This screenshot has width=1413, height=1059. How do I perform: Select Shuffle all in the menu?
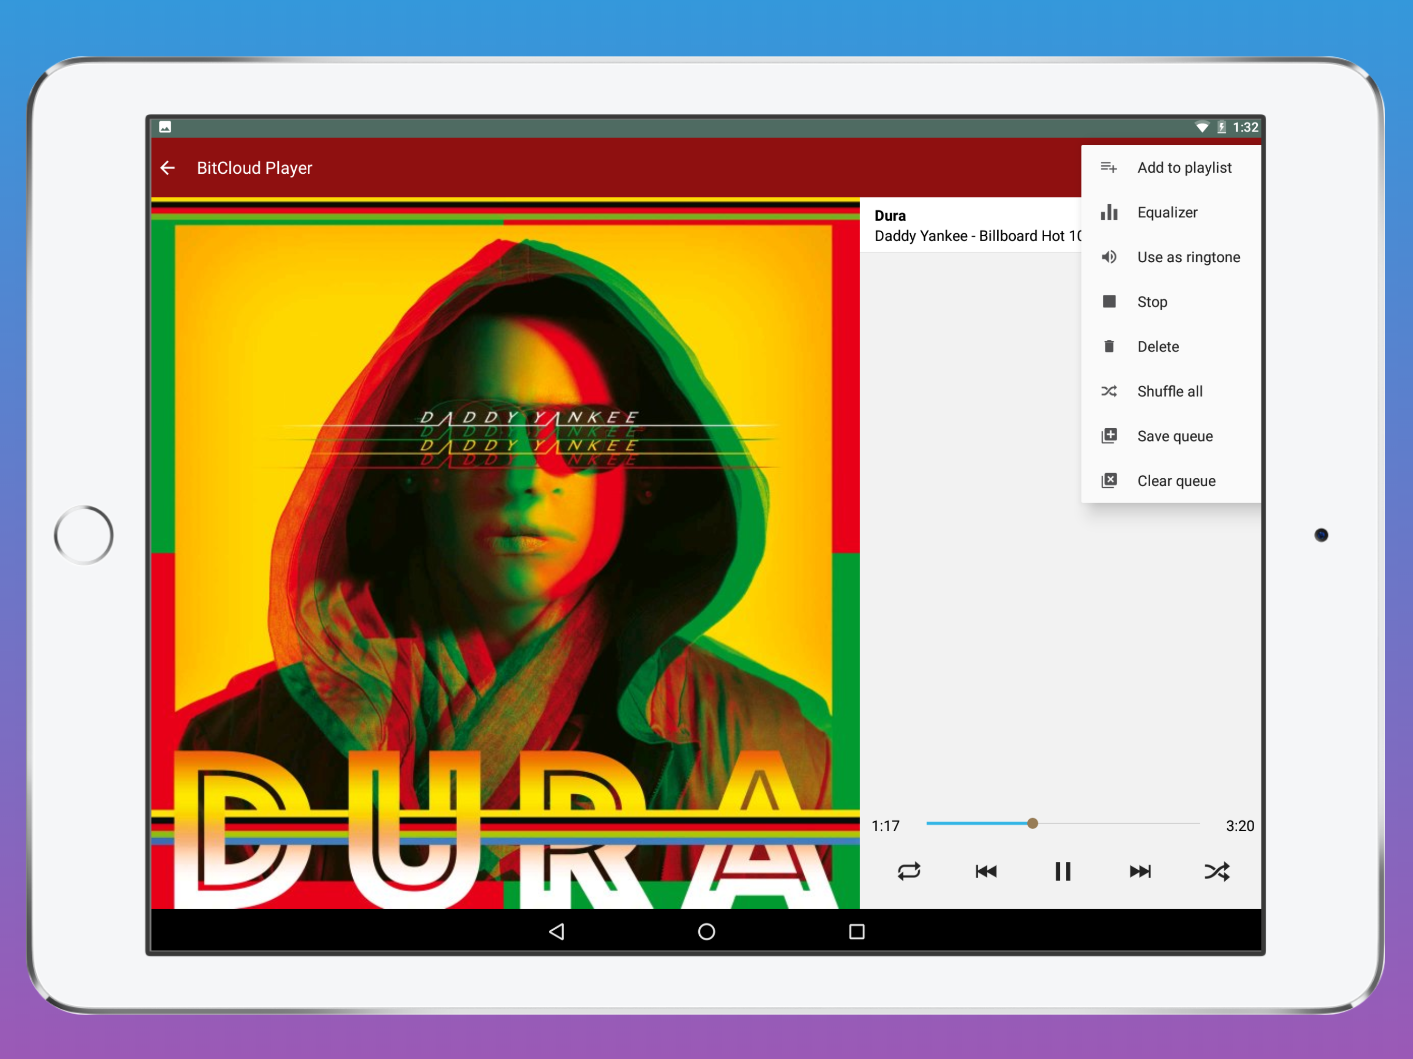click(x=1169, y=391)
